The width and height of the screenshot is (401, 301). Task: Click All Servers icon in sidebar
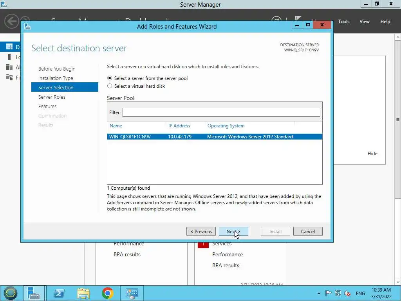click(9, 67)
